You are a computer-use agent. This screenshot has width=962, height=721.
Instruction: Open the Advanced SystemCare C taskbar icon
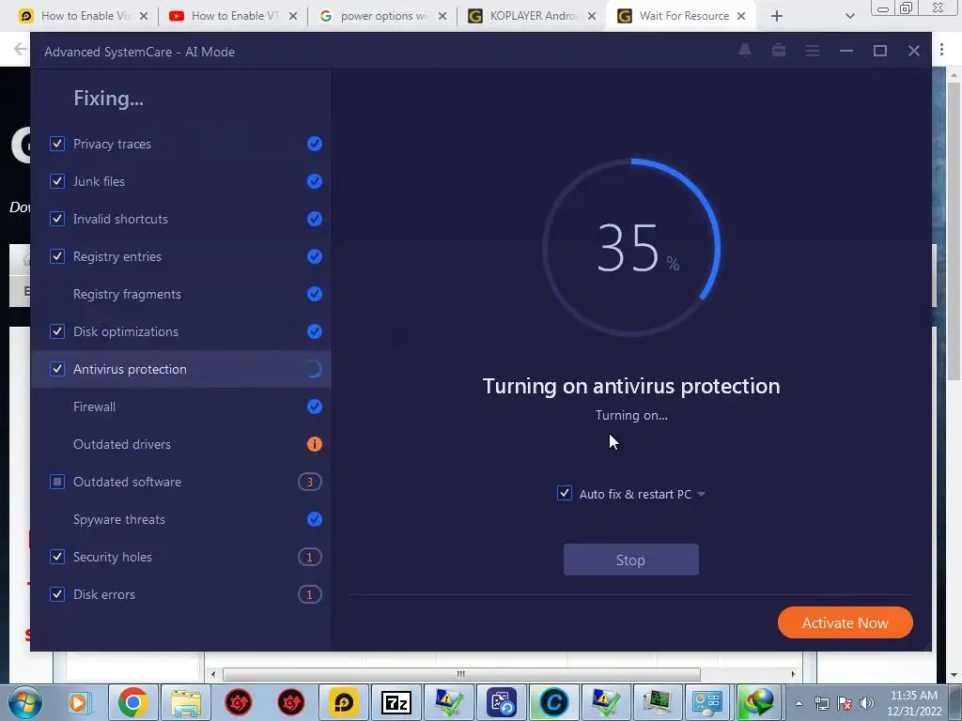554,702
